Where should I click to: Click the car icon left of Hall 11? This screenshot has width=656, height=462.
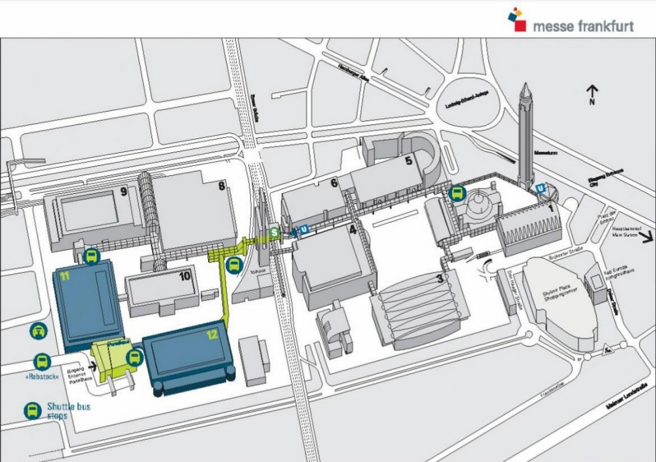coord(39,330)
